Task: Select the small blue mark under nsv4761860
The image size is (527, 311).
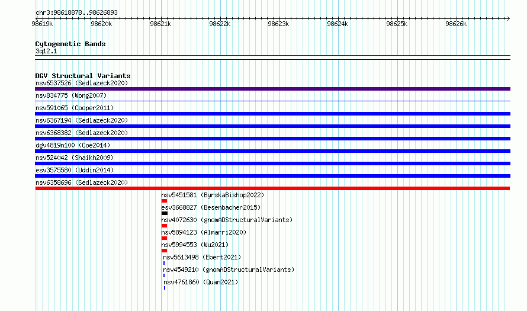Action: pos(165,288)
